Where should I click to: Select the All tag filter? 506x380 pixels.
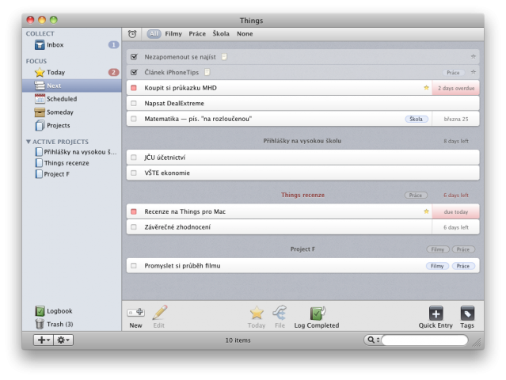(x=154, y=33)
